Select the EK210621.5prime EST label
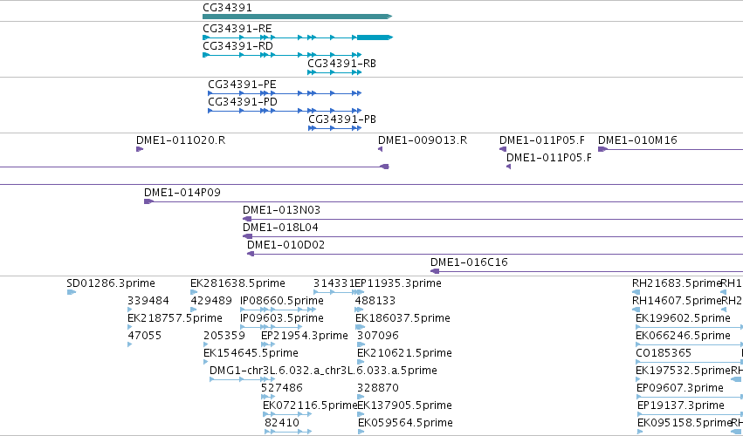The height and width of the screenshot is (436, 743). (x=404, y=353)
